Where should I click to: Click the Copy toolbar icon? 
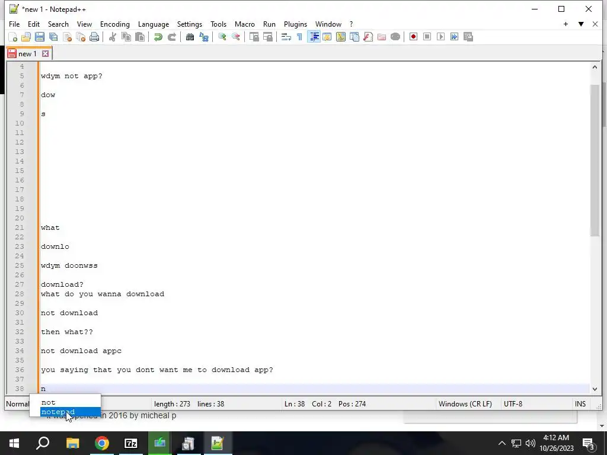[126, 37]
